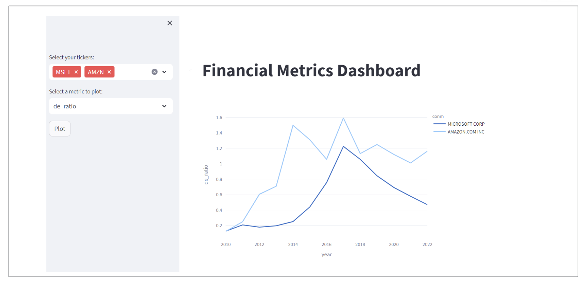Click the de_ratio y-axis title
This screenshot has height=282, width=586.
tap(206, 175)
